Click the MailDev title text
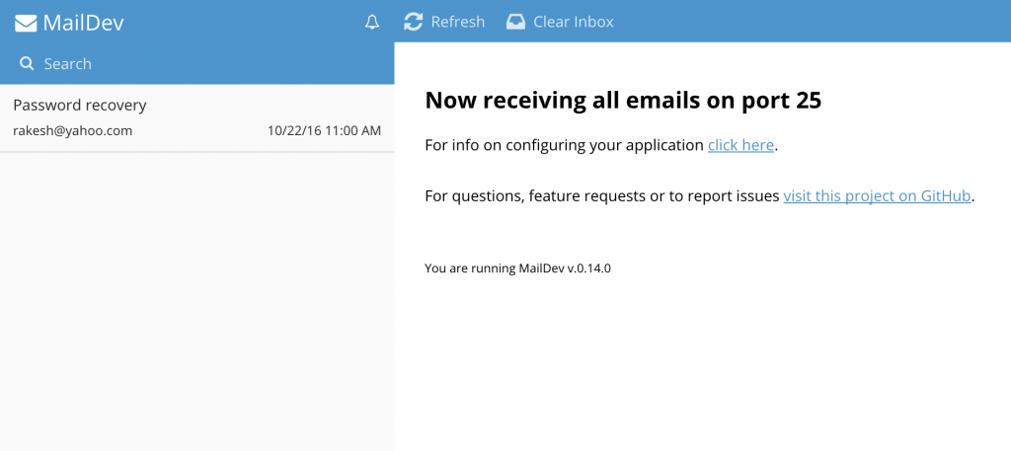 pyautogui.click(x=84, y=22)
